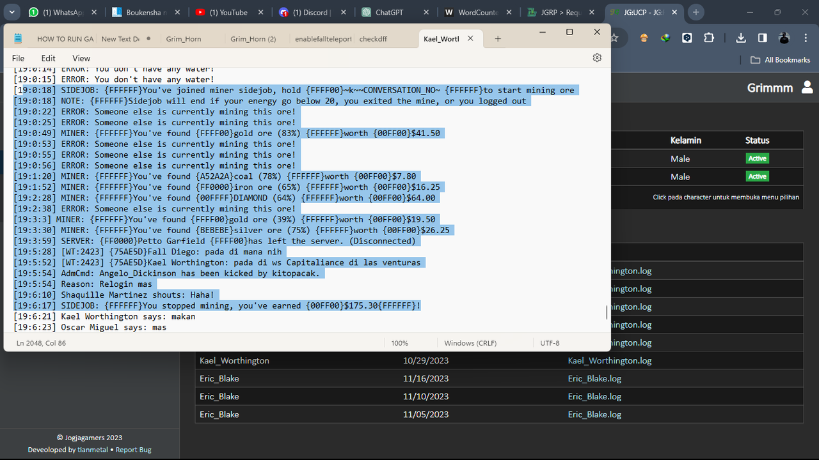Click first Active status badge
Viewport: 819px width, 460px height.
[x=757, y=158]
